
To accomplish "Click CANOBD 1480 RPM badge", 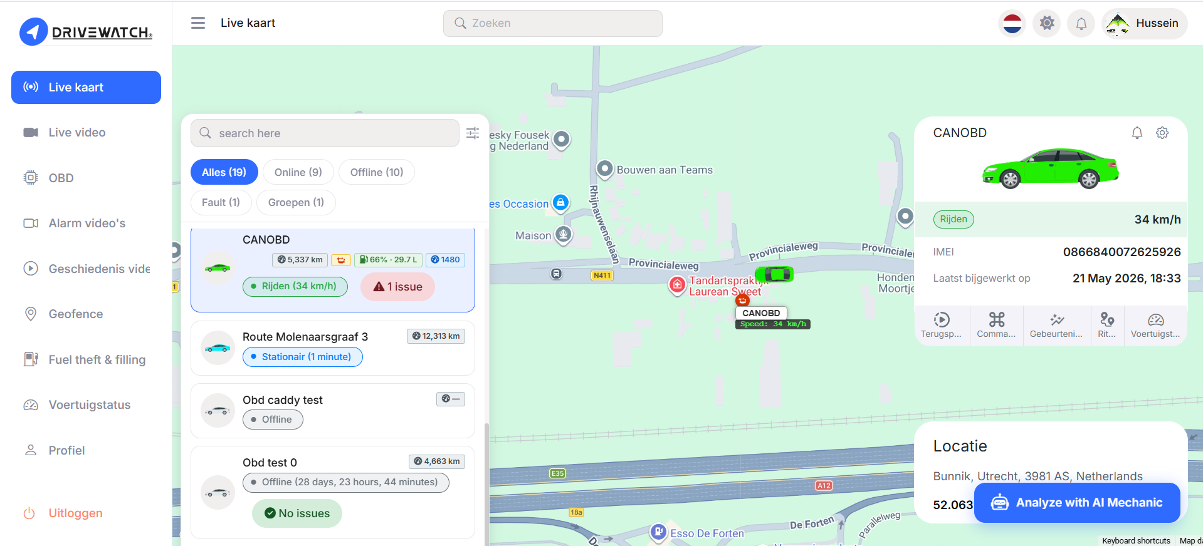I will 446,260.
